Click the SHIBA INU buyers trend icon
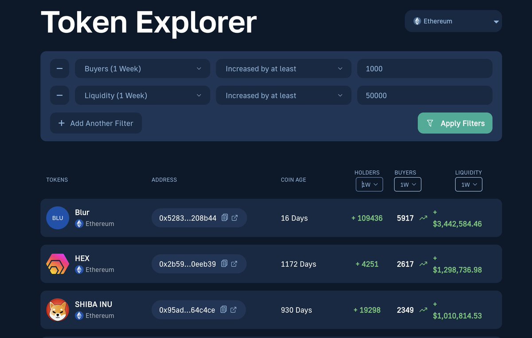This screenshot has height=338, width=532. [x=423, y=310]
